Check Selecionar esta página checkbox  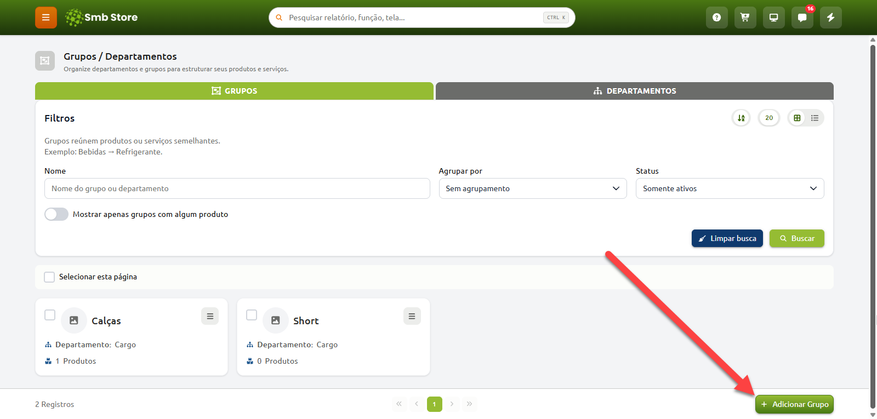49,277
